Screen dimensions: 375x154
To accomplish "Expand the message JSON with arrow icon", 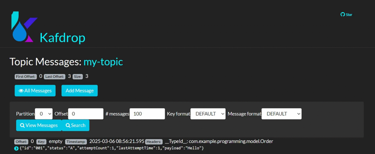I will [x=16, y=148].
